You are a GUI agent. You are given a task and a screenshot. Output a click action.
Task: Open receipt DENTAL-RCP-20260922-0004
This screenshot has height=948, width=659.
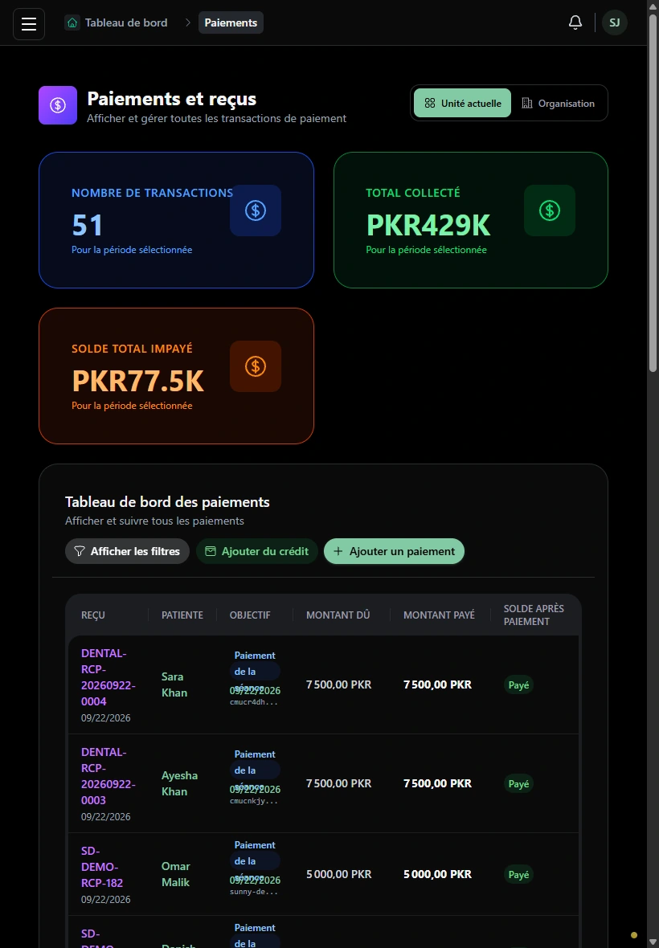click(108, 677)
